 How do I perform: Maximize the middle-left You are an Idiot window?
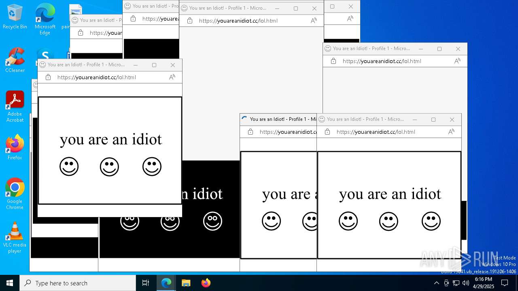click(x=154, y=65)
